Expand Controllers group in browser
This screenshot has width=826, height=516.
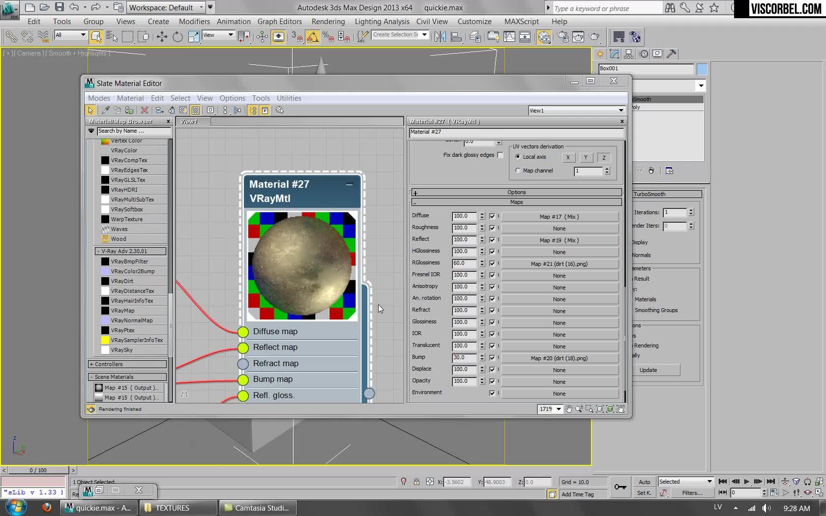click(127, 364)
